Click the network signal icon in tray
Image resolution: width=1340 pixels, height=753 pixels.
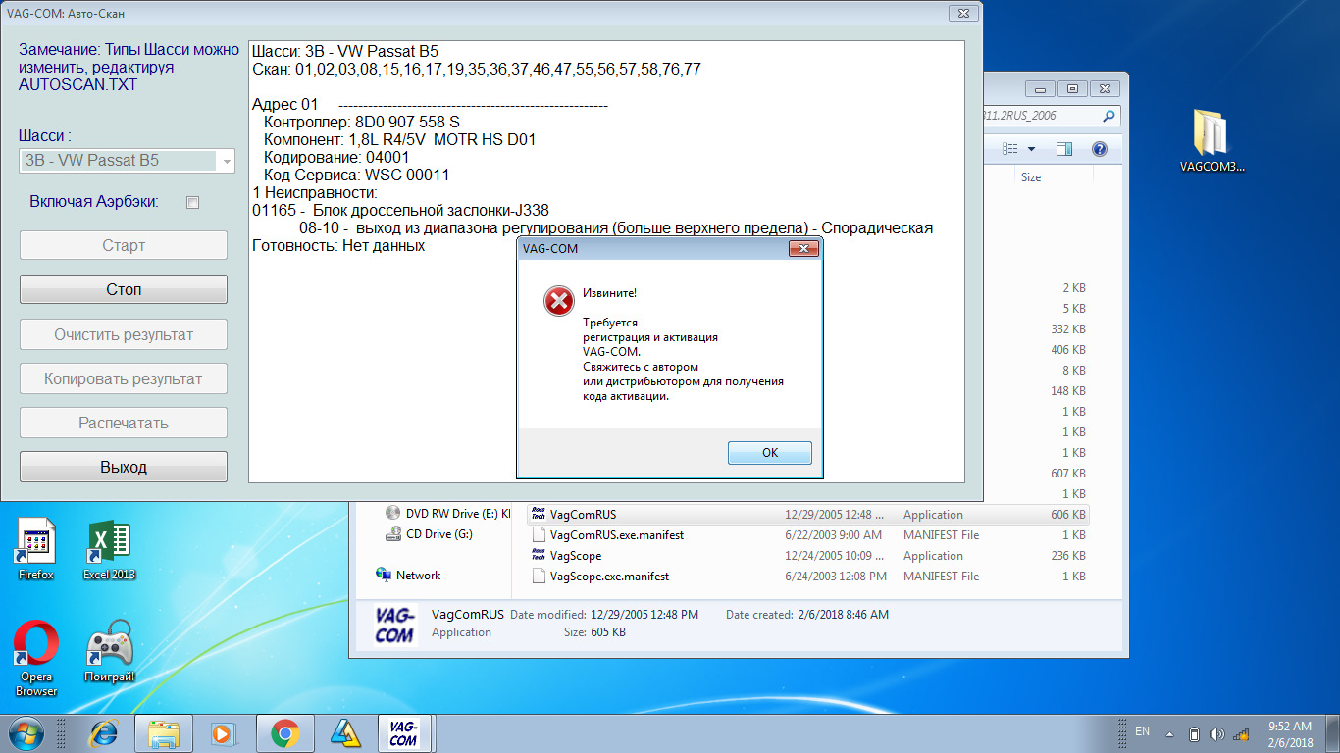point(1241,733)
